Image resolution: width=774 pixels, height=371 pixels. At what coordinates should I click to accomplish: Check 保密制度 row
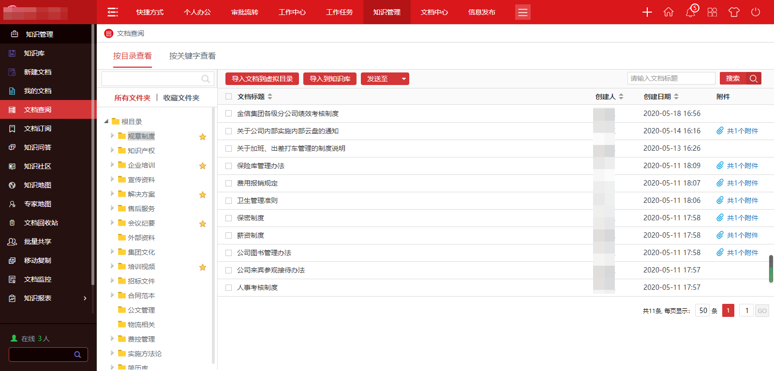coord(229,218)
